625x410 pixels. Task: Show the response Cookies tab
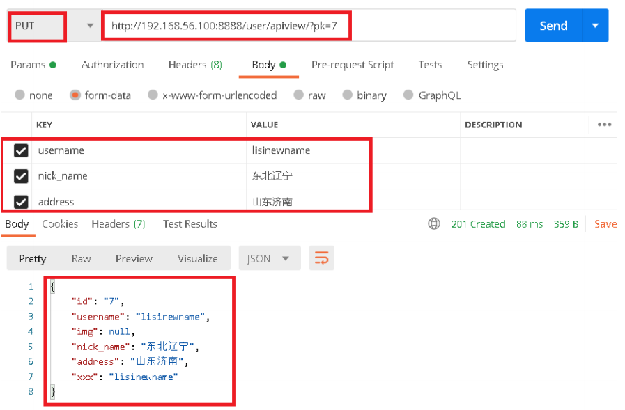pos(60,224)
